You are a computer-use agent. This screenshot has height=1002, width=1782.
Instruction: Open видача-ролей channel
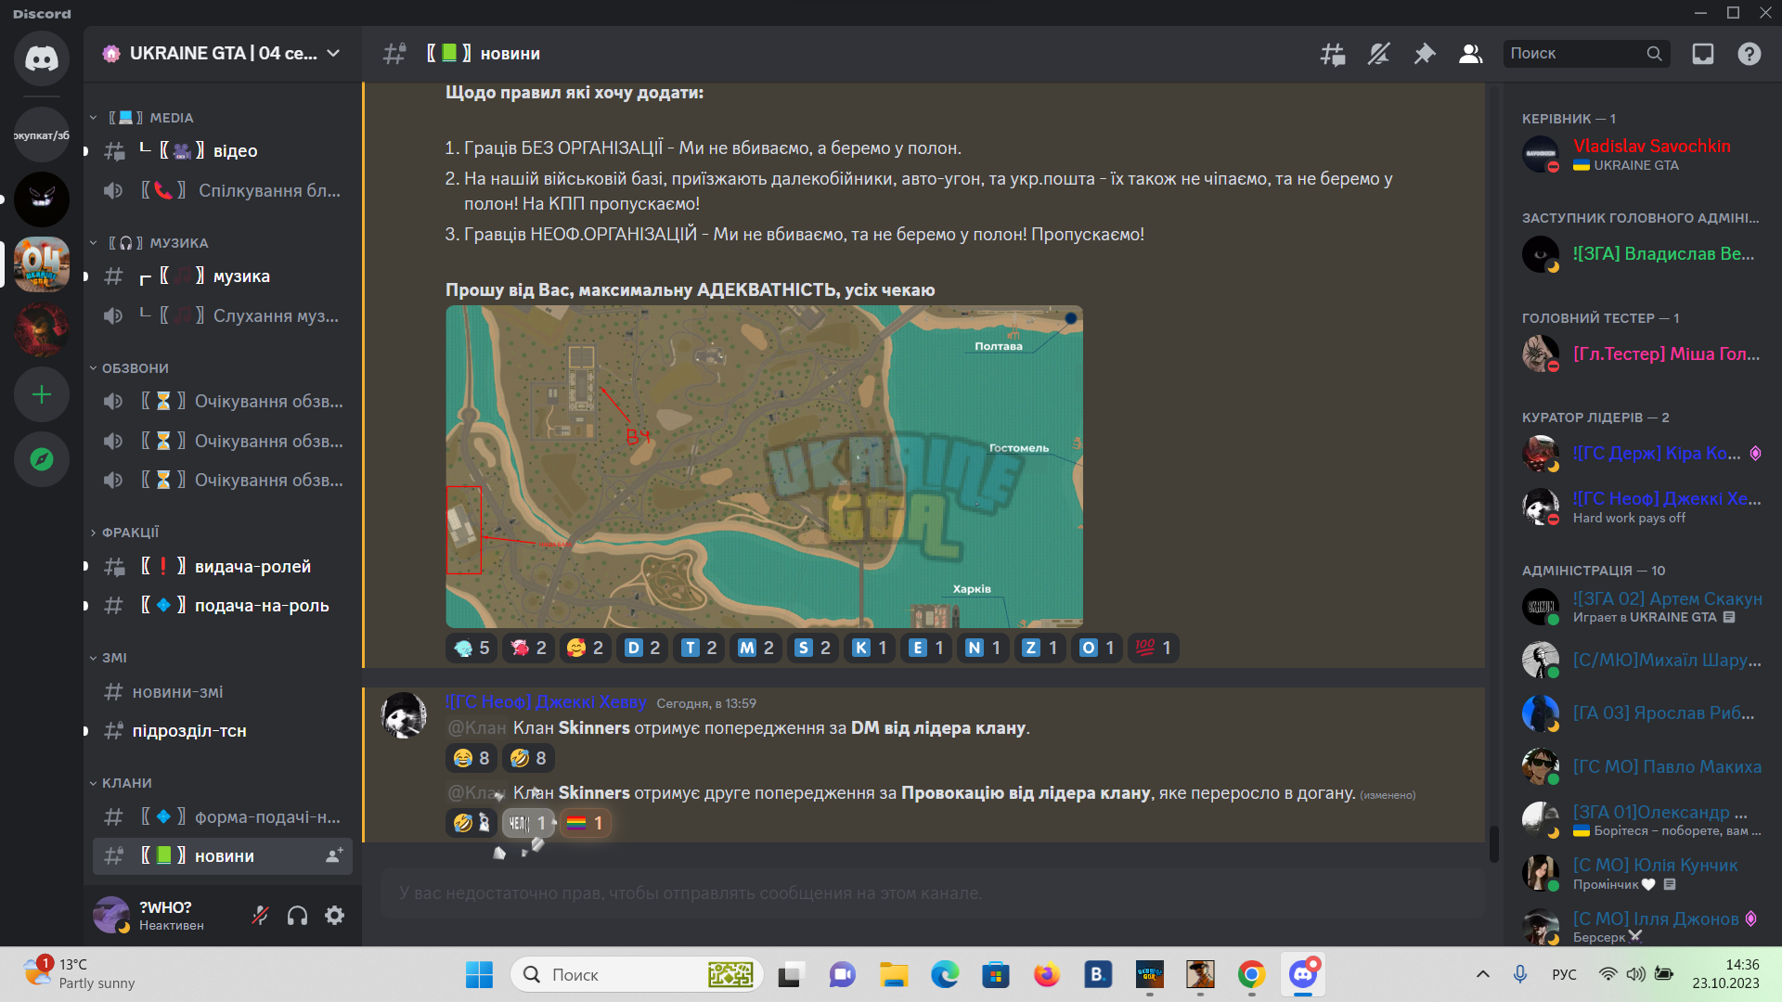(223, 566)
